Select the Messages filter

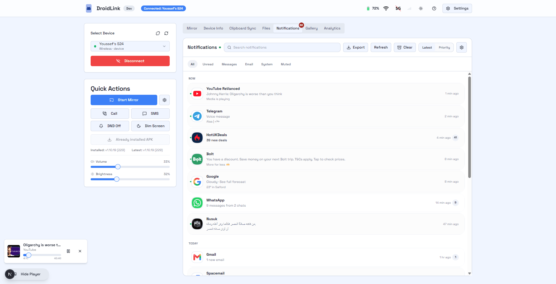(229, 64)
